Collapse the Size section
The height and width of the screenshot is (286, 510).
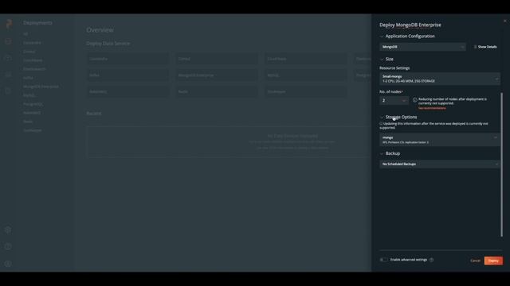point(382,59)
